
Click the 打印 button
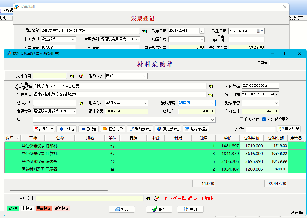tap(122, 209)
